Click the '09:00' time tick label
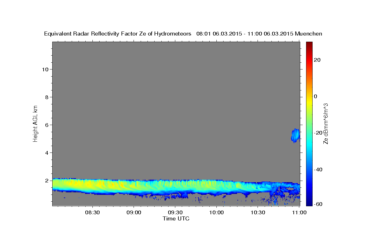 click(x=134, y=213)
